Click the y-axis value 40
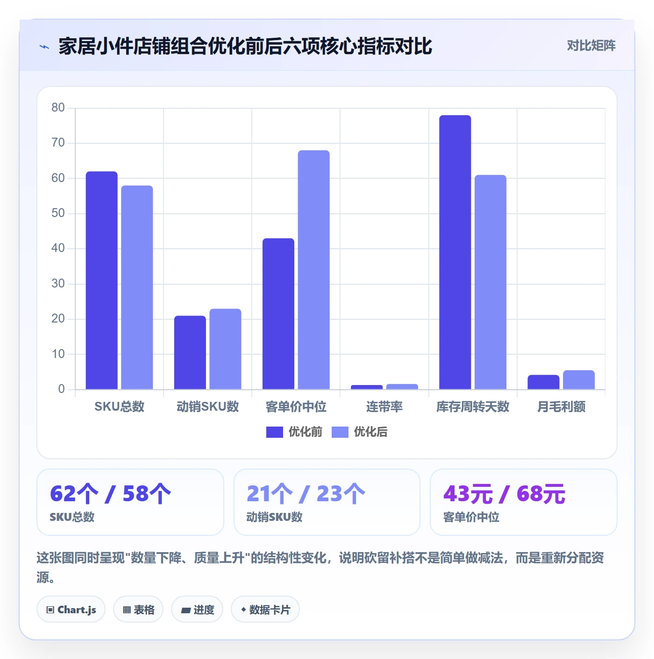654x659 pixels. click(x=58, y=248)
